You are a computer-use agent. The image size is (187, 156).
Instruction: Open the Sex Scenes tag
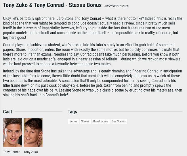(x=119, y=121)
